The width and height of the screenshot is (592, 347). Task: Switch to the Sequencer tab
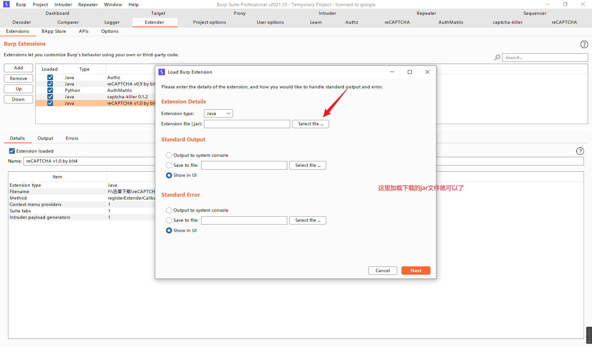(535, 13)
